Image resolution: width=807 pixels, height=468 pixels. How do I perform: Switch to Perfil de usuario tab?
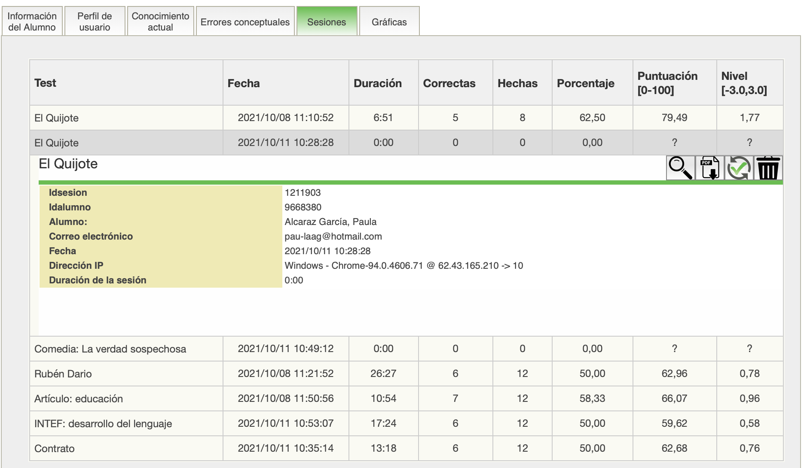point(95,21)
